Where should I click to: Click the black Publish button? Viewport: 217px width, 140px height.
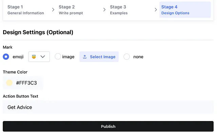click(108, 126)
